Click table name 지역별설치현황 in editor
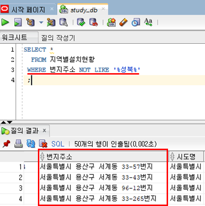 click(72, 60)
